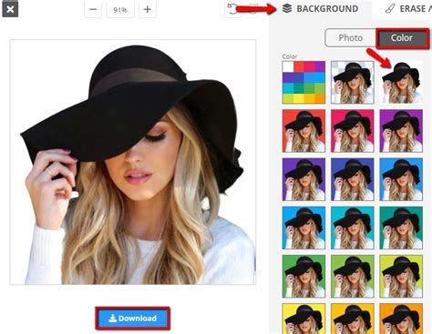Apply the indigo blue background swatch

point(353,179)
